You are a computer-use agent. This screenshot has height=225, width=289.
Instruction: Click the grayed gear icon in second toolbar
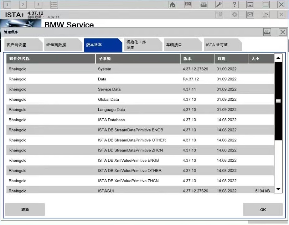click(235, 15)
